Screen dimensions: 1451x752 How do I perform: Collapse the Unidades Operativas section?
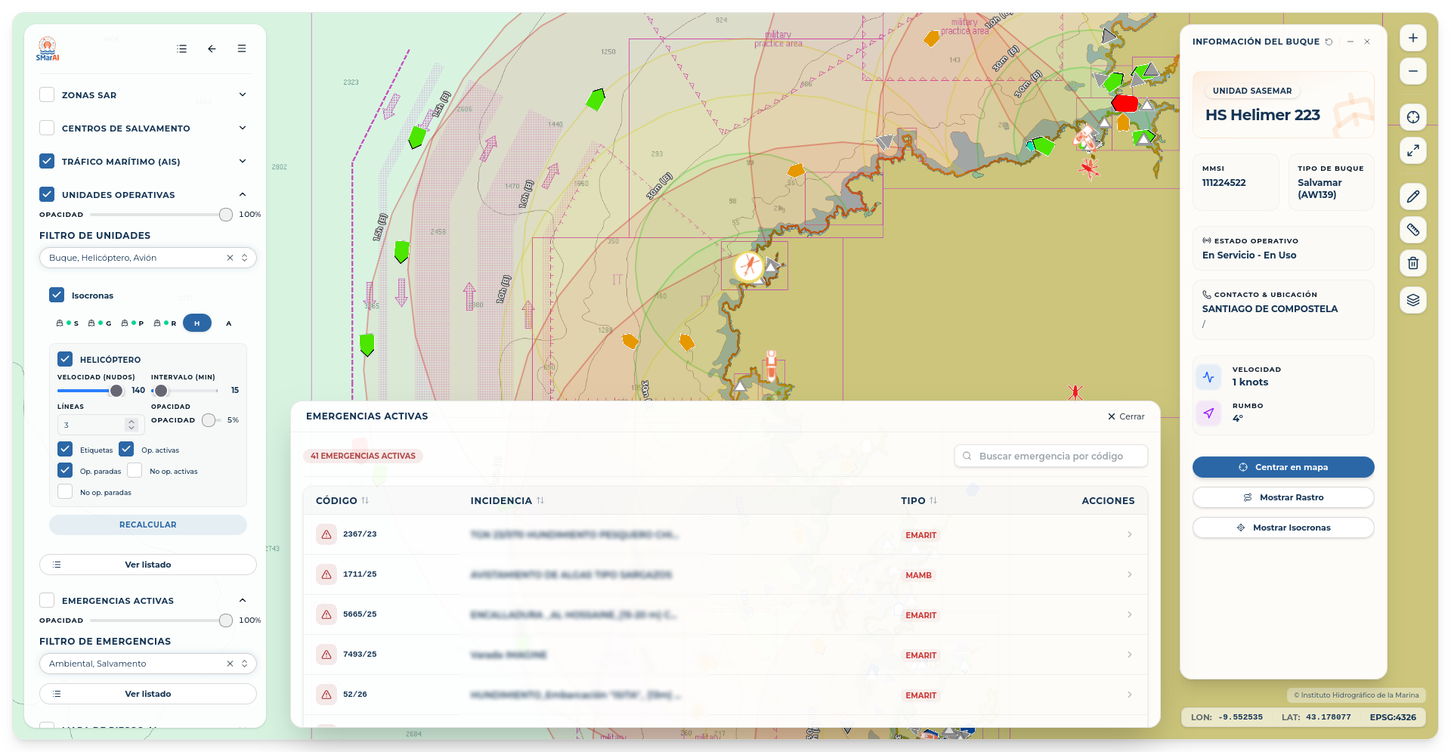(x=243, y=194)
